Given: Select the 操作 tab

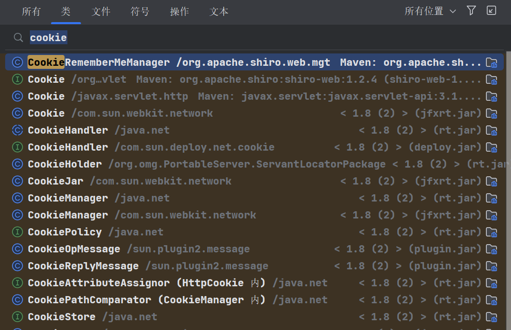Looking at the screenshot, I should (179, 11).
